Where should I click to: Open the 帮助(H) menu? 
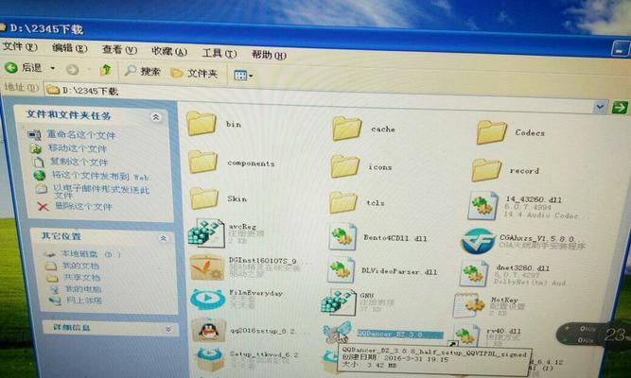(269, 55)
